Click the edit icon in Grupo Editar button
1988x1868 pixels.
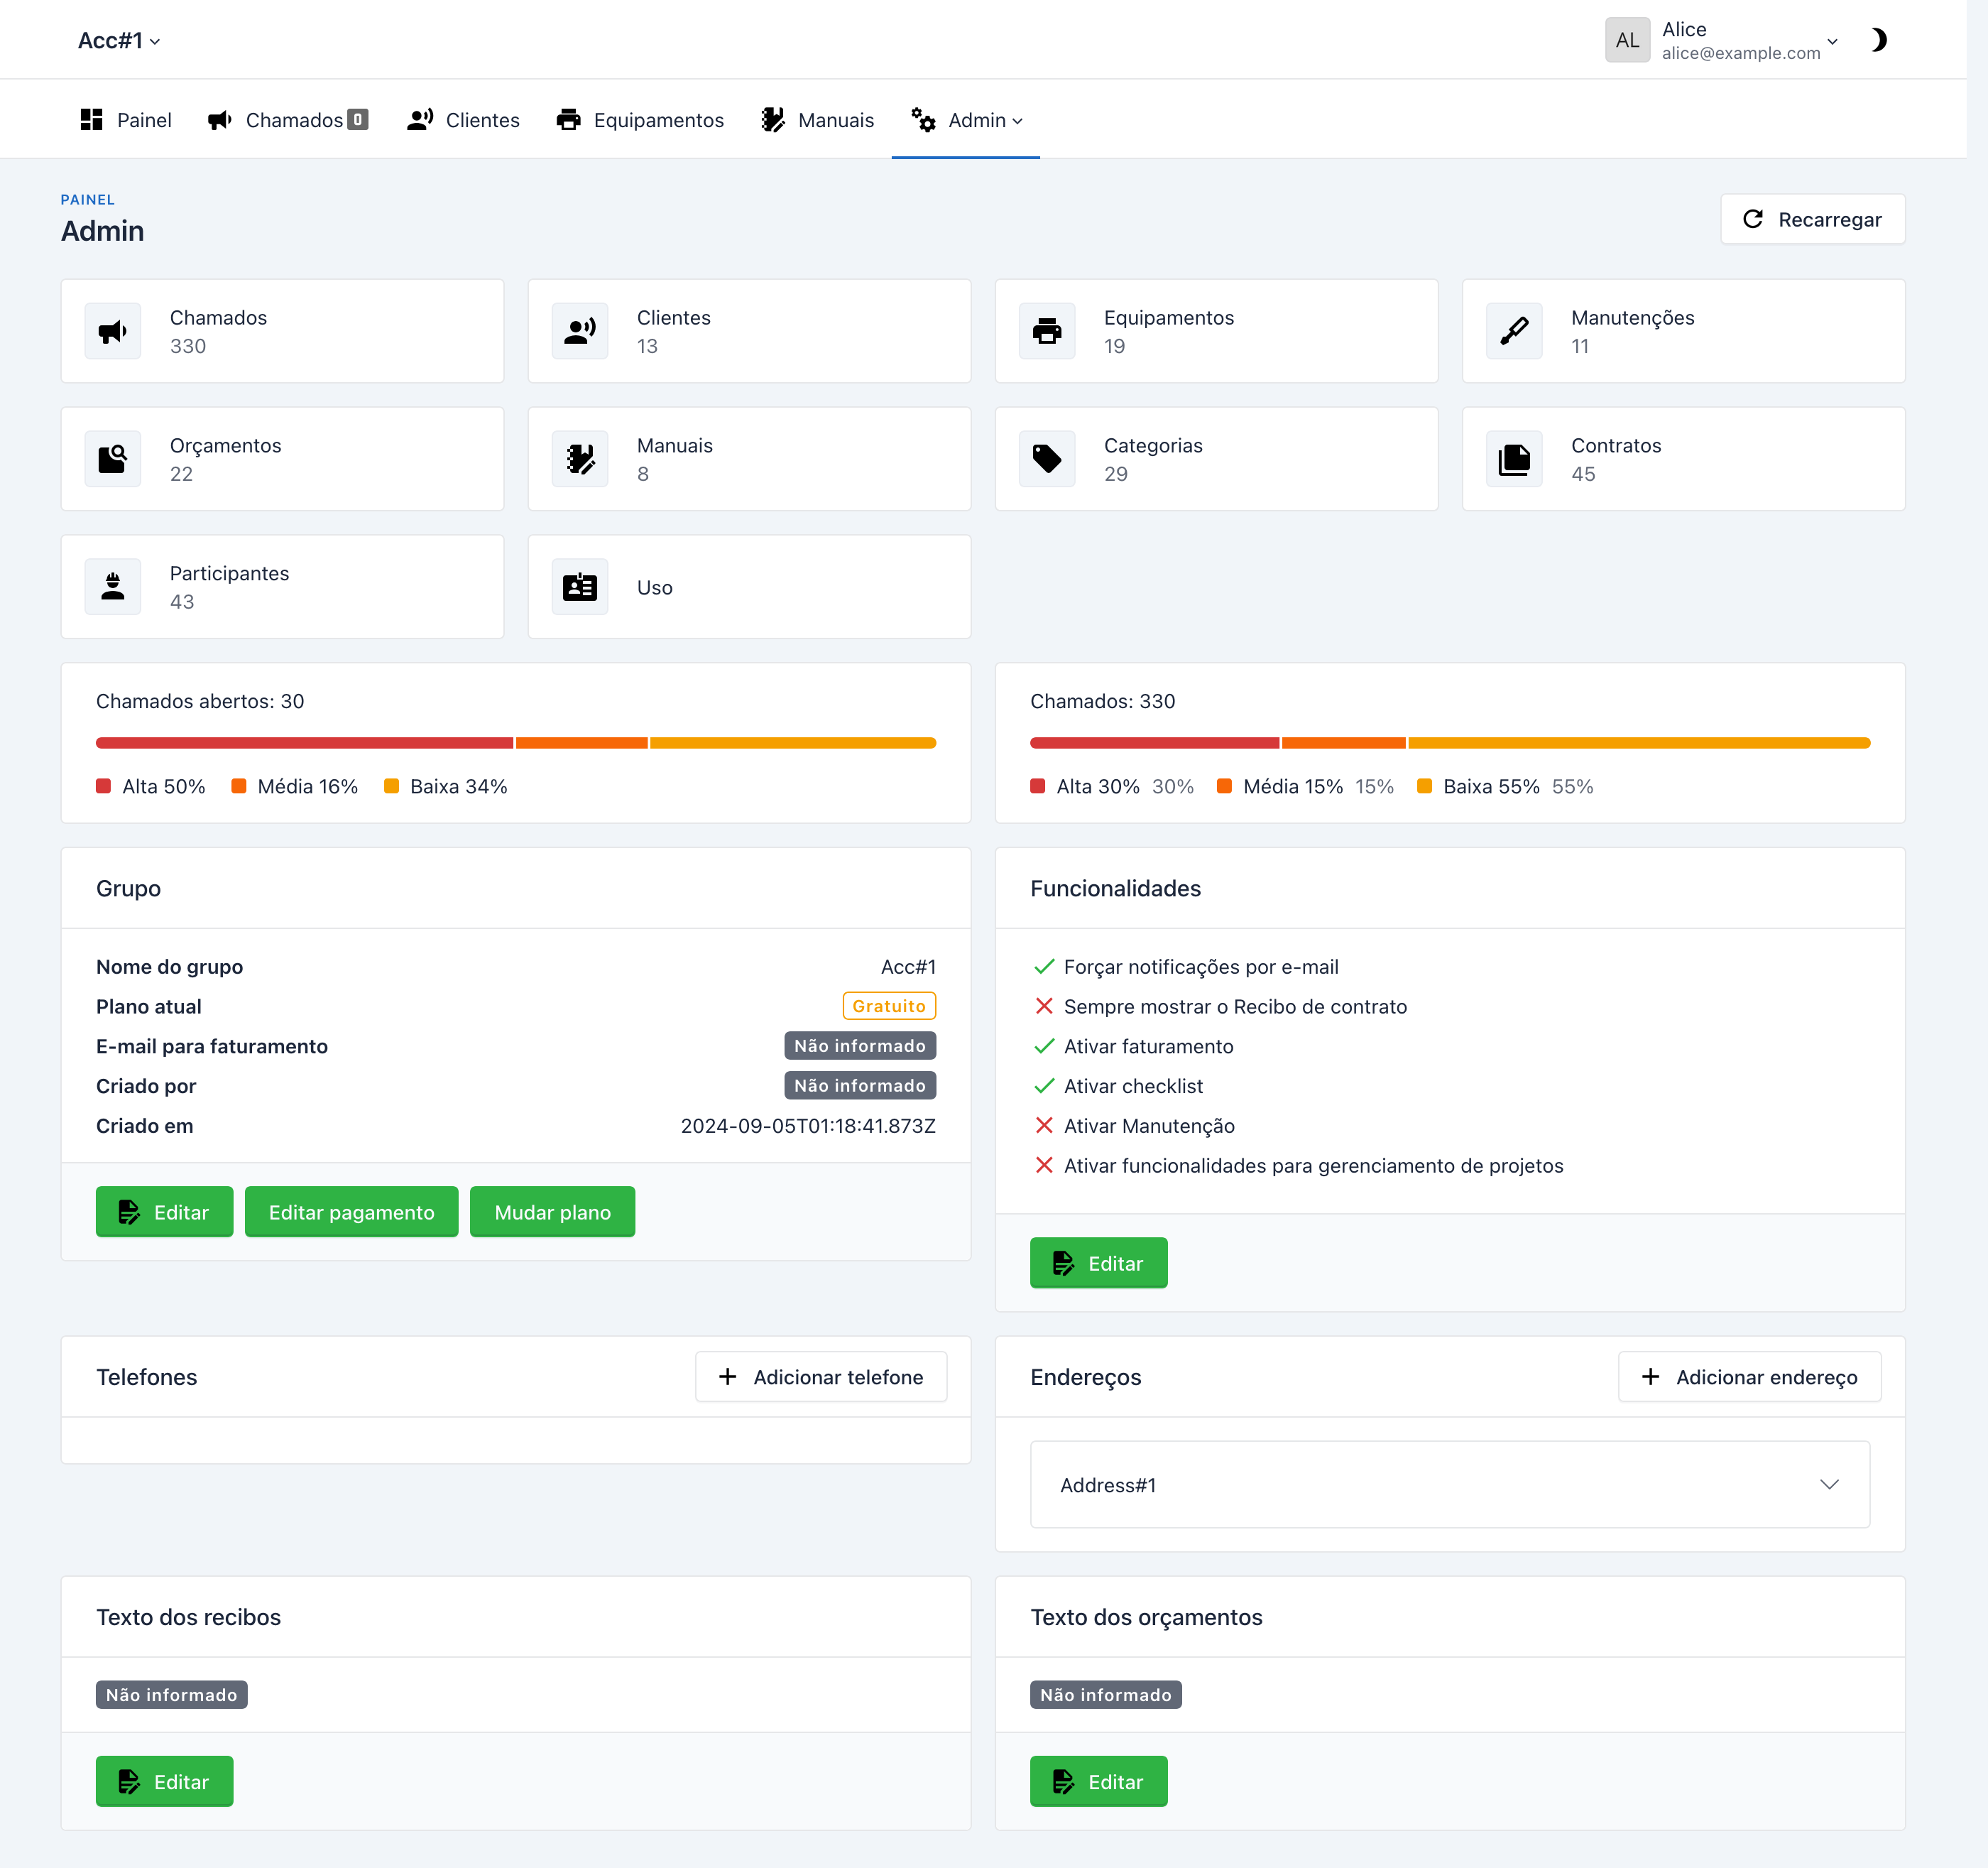click(129, 1212)
